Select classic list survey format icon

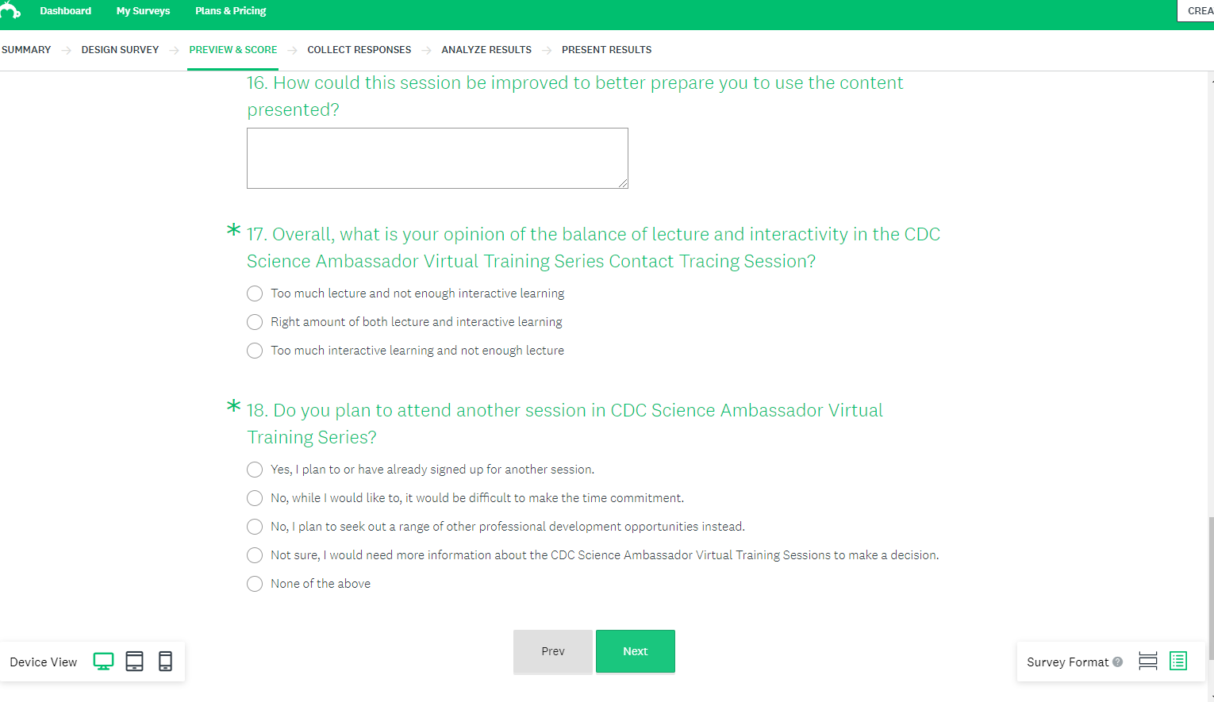tap(1178, 662)
